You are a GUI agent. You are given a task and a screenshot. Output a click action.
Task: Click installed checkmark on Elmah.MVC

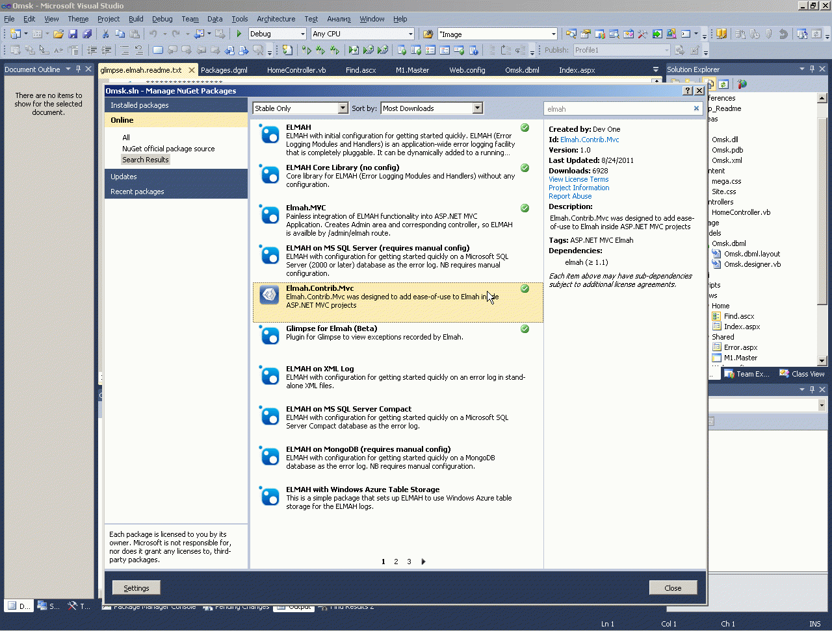point(525,208)
